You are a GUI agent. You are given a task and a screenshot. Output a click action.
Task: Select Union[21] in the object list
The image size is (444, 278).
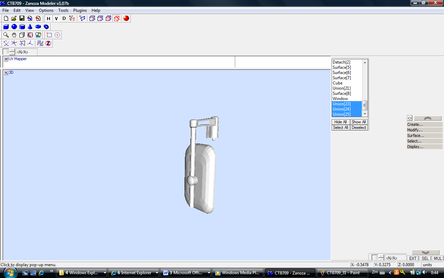(x=347, y=88)
